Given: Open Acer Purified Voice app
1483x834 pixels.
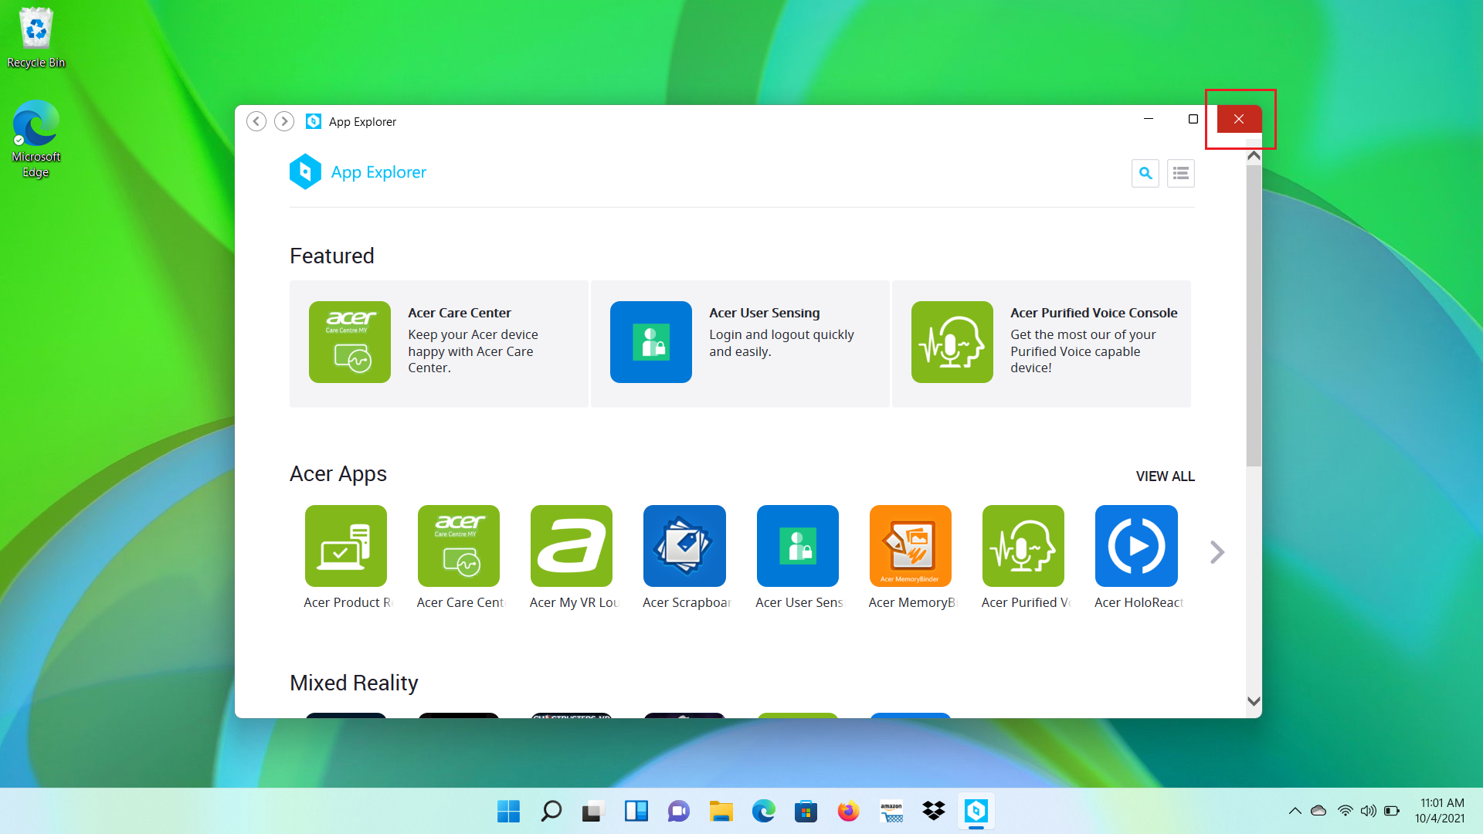Looking at the screenshot, I should [x=1023, y=546].
